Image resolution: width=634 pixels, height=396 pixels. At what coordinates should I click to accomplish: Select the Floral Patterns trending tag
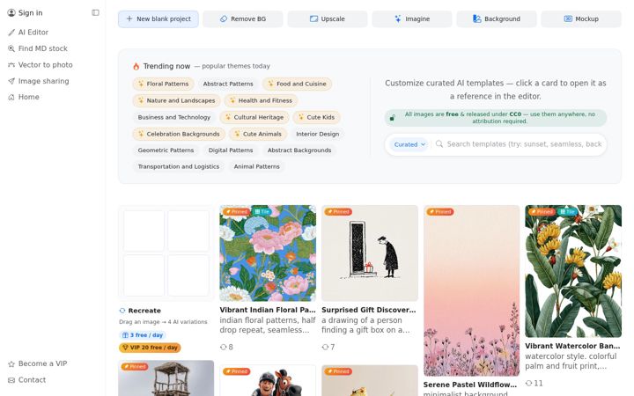[164, 84]
